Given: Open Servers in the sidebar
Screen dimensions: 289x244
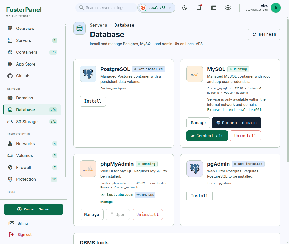Looking at the screenshot, I should (x=32, y=40).
